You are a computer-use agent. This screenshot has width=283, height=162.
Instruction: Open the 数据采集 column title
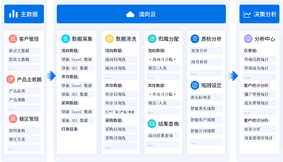click(x=82, y=39)
